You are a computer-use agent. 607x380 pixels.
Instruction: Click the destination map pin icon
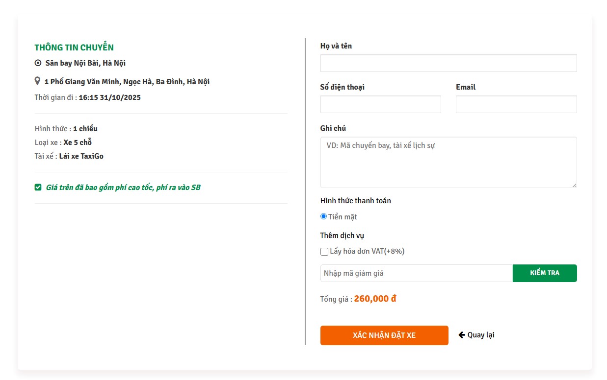37,81
